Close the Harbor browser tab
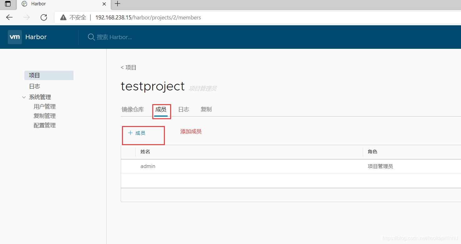 point(104,4)
